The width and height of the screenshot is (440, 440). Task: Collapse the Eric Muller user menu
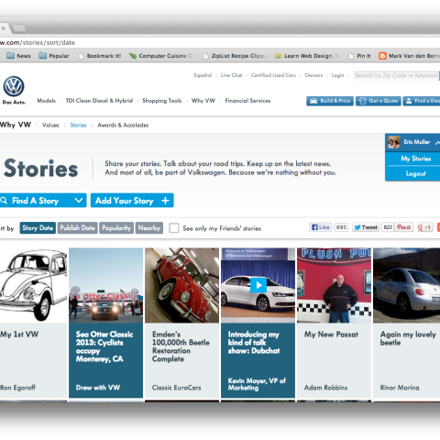(437, 142)
